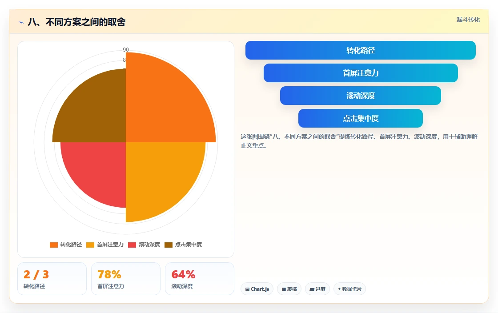Image resolution: width=498 pixels, height=313 pixels.
Task: Open the 2 / 3 转化路径 stat card
Action: coord(52,279)
